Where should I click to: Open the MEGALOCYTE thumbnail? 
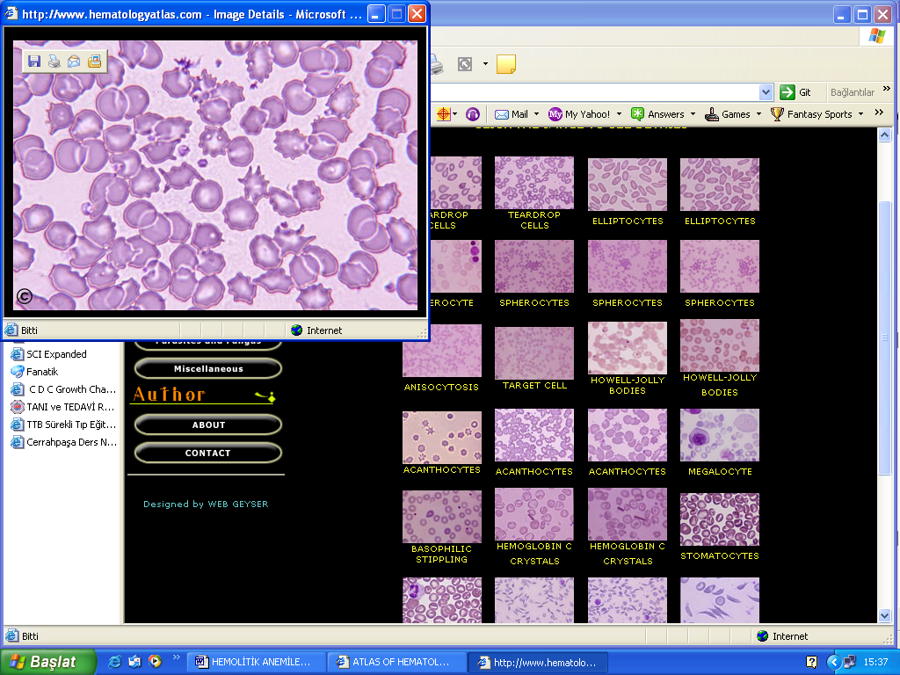click(720, 435)
